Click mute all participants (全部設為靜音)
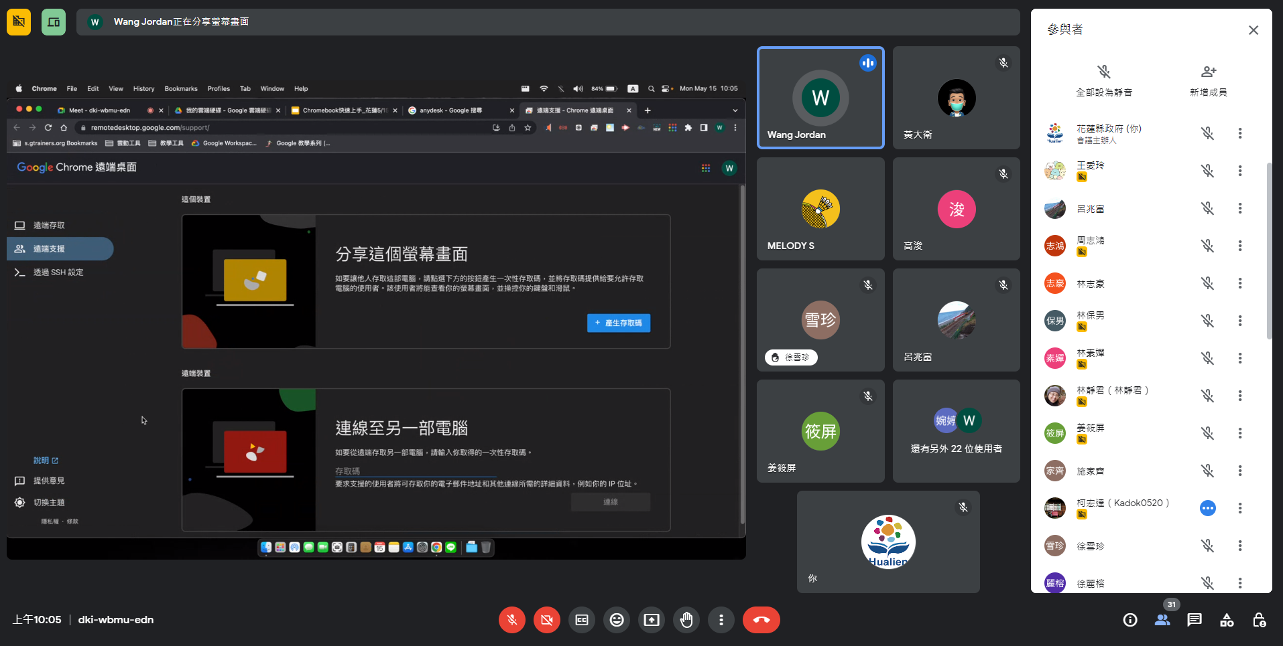Screen dimensions: 1283x646 (x=1104, y=80)
